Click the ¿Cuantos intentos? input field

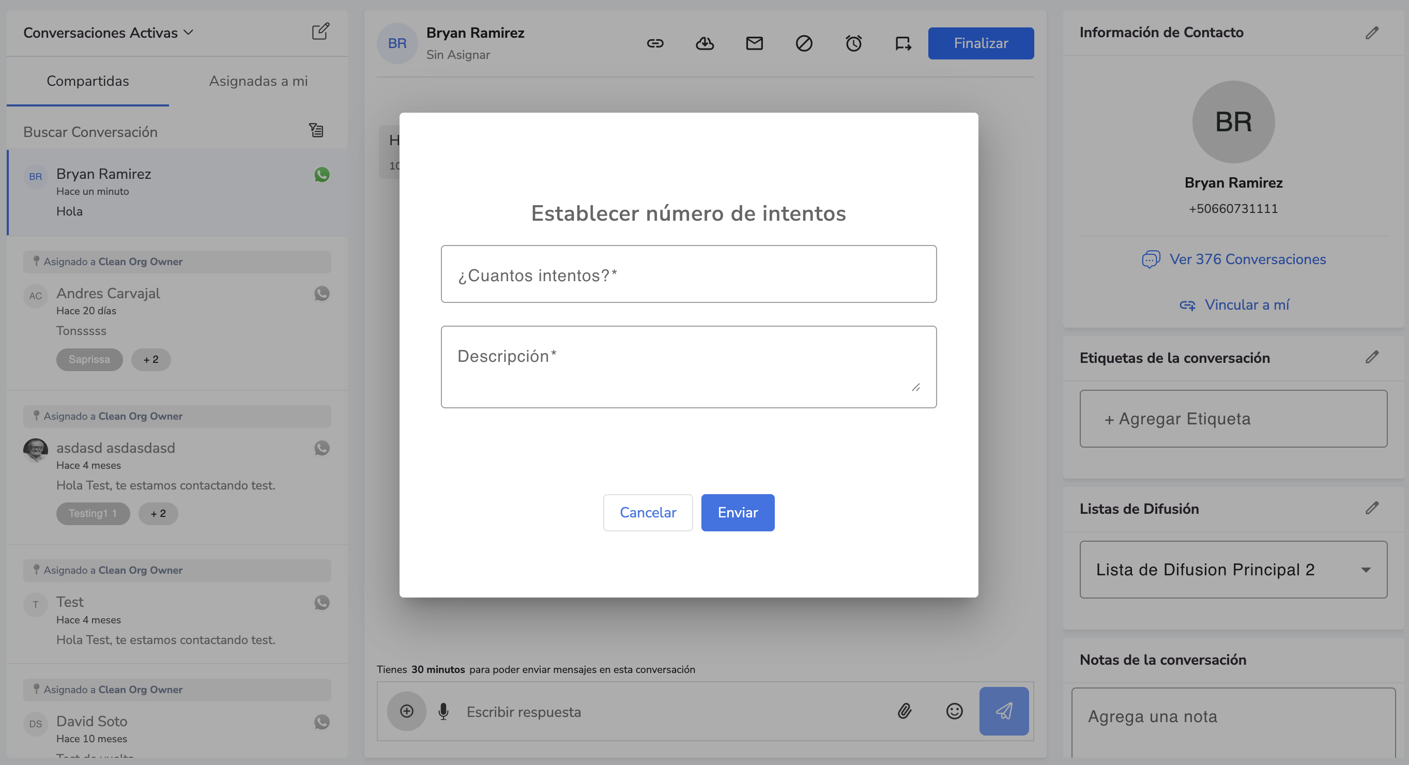(688, 274)
